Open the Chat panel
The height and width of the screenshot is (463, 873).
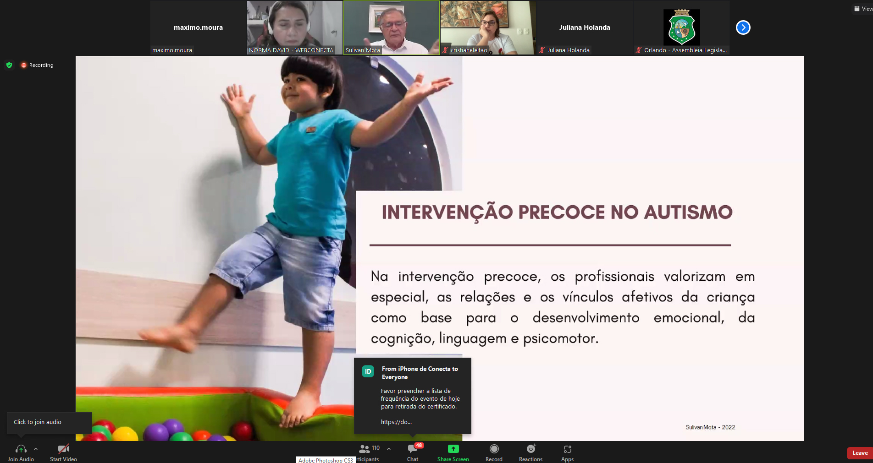pyautogui.click(x=412, y=450)
